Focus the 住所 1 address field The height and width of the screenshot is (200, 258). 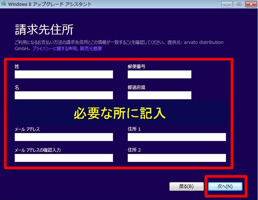177,137
